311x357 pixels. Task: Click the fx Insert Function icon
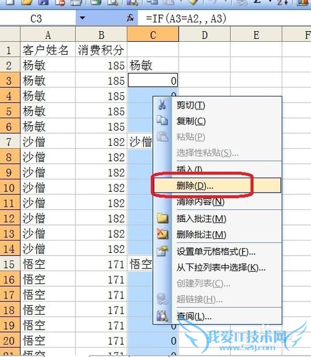point(130,18)
